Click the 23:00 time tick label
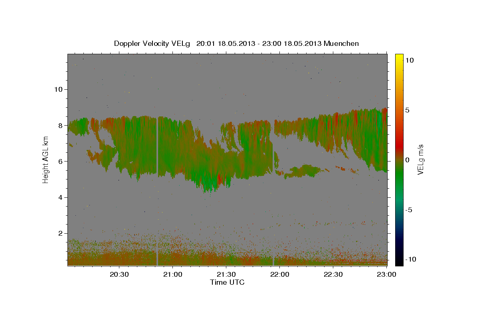The image size is (479, 319). pos(386,274)
